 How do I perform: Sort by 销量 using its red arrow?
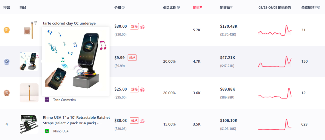tap(201, 8)
